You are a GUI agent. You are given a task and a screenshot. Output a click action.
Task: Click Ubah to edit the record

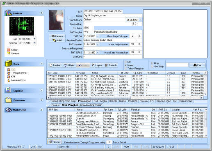tap(69, 65)
